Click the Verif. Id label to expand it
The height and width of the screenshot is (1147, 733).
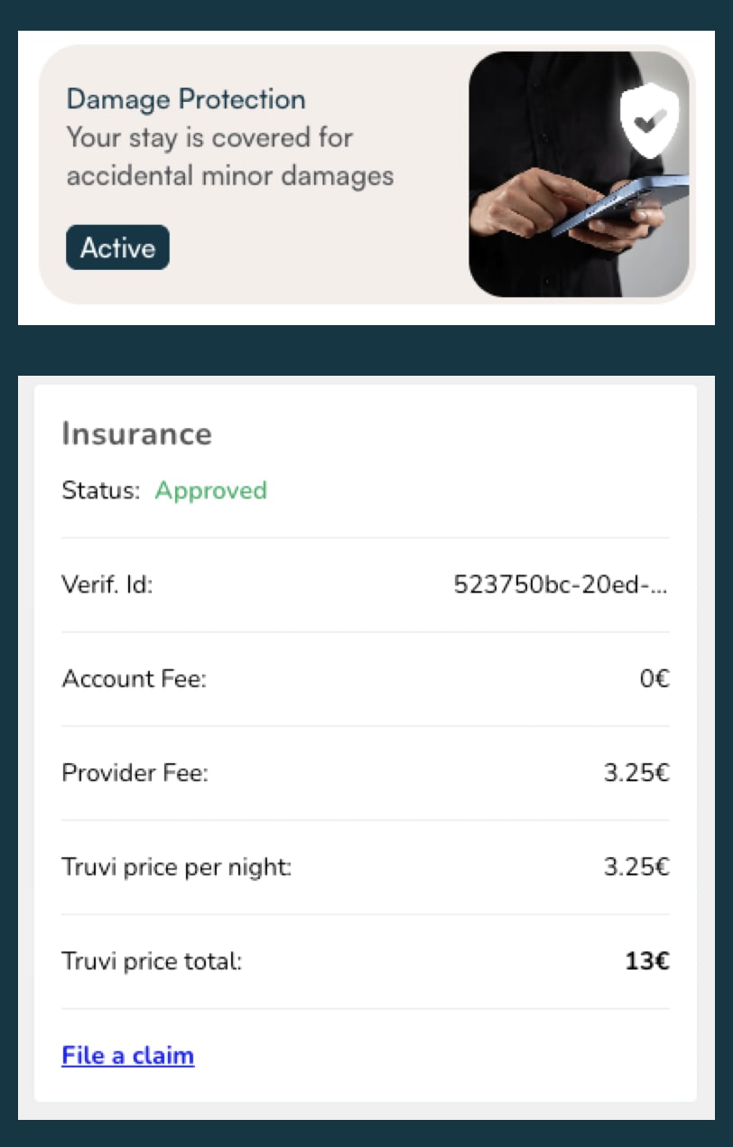pos(107,584)
